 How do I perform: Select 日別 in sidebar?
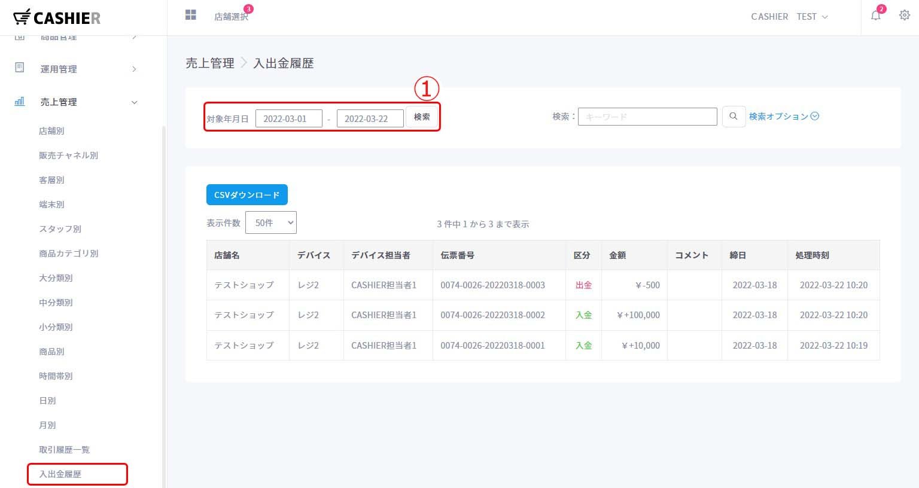pyautogui.click(x=47, y=401)
